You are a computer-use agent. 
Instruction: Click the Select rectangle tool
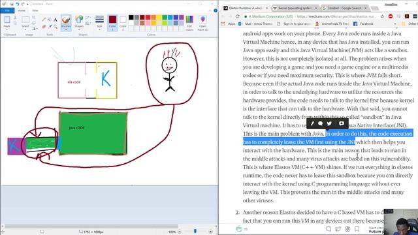click(25, 20)
